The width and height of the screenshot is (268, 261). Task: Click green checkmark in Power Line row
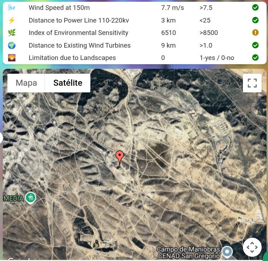point(255,20)
